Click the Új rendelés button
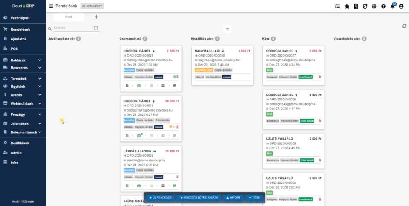 tap(160, 198)
